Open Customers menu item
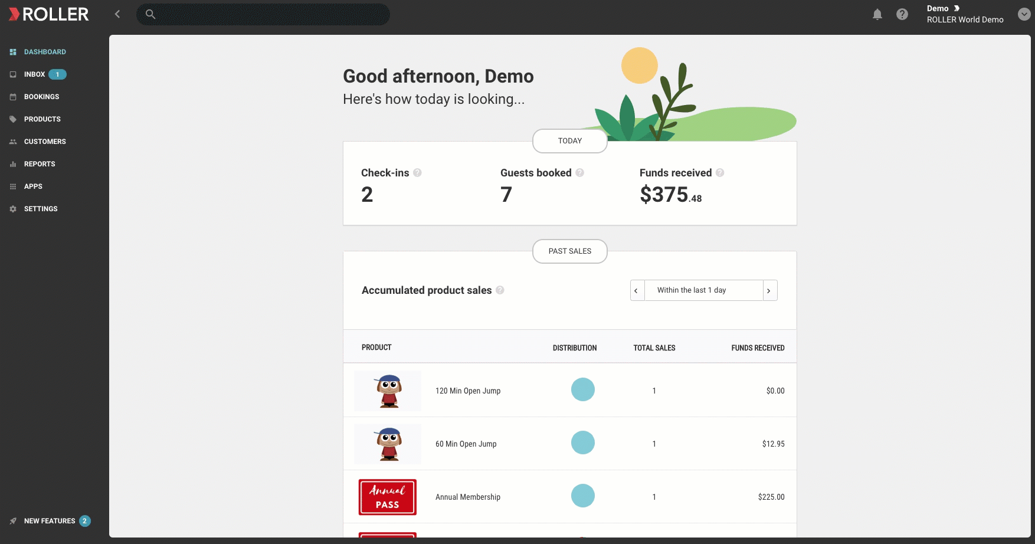This screenshot has width=1035, height=544. pyautogui.click(x=45, y=142)
